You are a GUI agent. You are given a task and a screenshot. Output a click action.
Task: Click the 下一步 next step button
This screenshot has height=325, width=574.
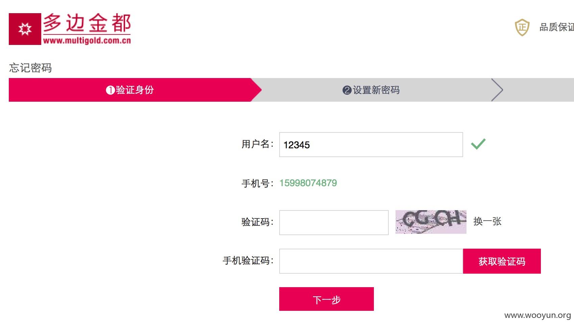pos(327,299)
